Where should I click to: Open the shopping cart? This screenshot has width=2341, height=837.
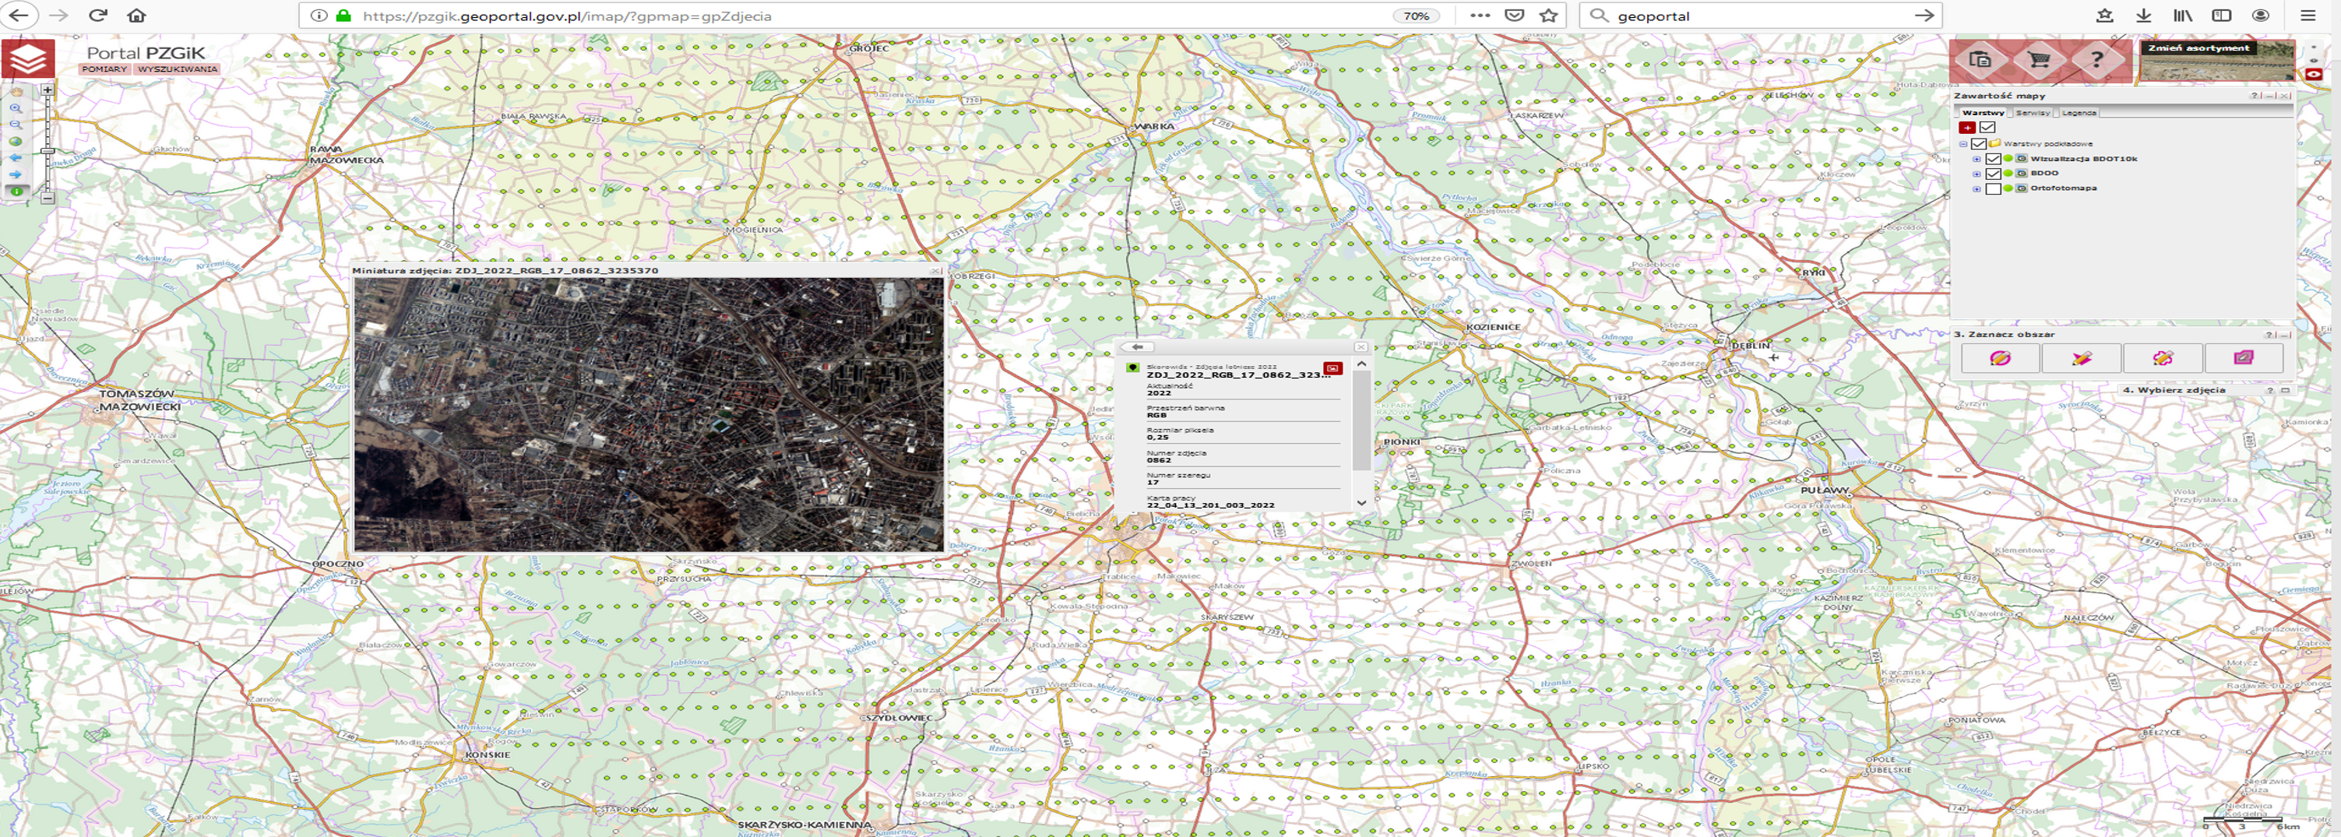click(x=2038, y=61)
